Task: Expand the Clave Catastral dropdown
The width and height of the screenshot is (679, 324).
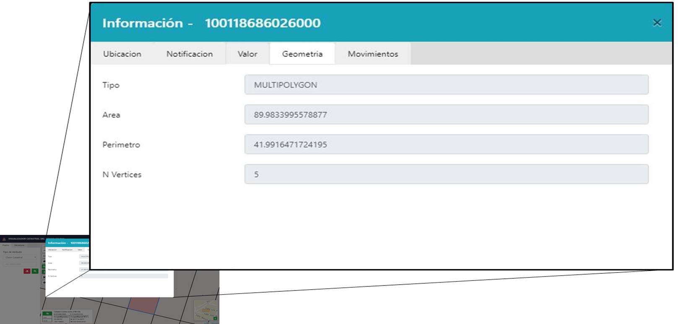Action: tap(20, 257)
